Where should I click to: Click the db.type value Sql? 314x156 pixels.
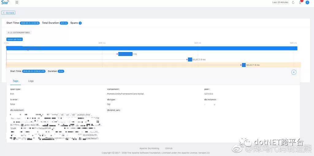[x=109, y=104]
